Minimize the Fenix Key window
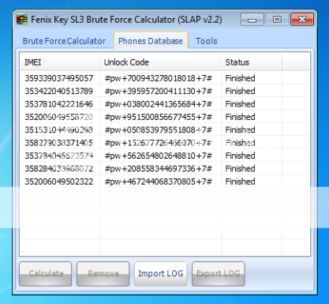Image resolution: width=329 pixels, height=304 pixels. [x=252, y=20]
